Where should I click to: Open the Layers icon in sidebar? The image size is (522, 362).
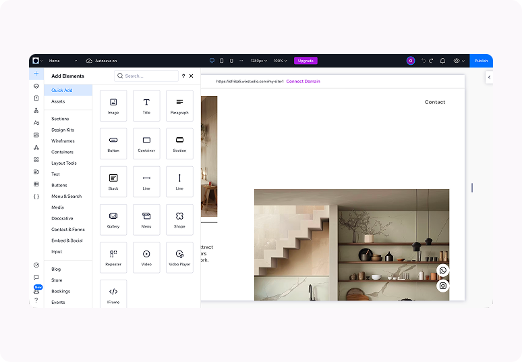(36, 86)
